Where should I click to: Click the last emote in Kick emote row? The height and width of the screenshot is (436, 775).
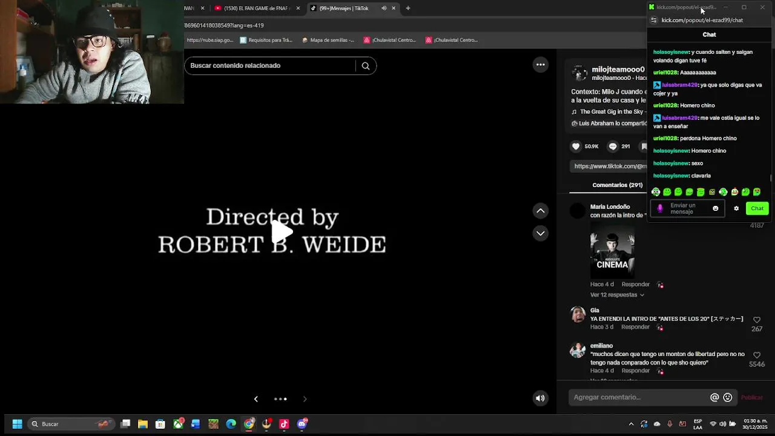point(757,192)
